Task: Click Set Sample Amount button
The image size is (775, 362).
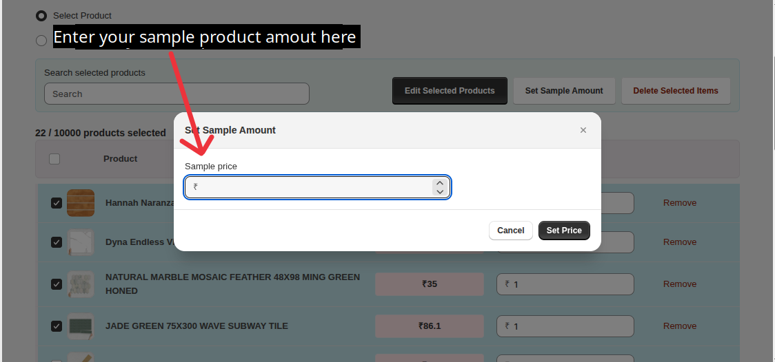Action: (564, 91)
